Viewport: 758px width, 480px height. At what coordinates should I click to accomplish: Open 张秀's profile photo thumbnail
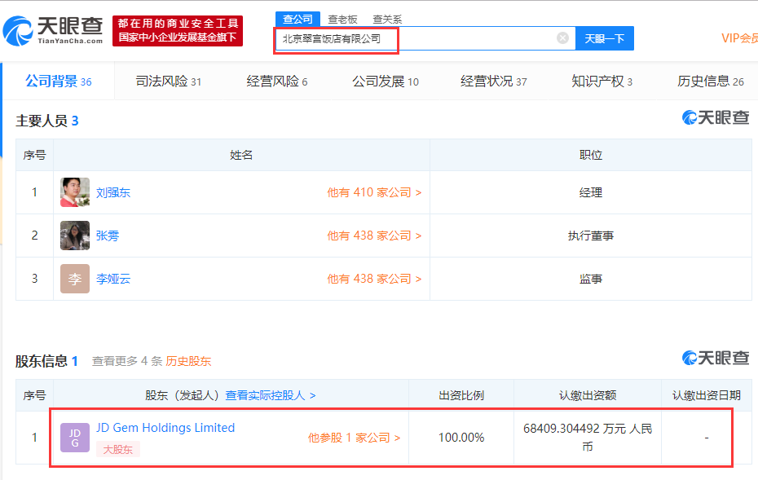click(75, 236)
